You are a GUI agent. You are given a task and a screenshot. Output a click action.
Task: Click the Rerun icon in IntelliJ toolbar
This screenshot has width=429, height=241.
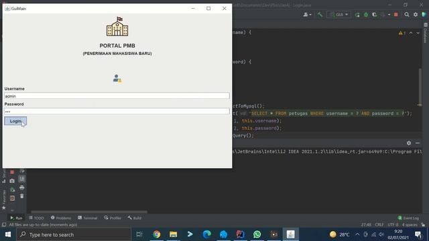[357, 15]
